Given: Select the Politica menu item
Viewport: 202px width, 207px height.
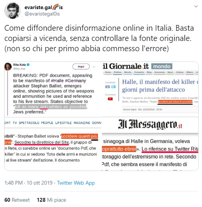Looking at the screenshot, I should (x=118, y=72).
